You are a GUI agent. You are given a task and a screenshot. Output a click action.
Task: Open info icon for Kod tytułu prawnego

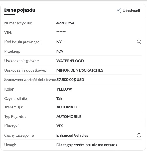(x=139, y=42)
